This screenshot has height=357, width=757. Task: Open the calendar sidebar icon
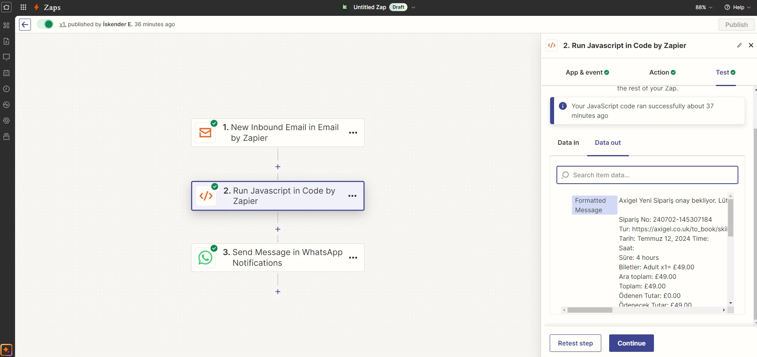6,73
